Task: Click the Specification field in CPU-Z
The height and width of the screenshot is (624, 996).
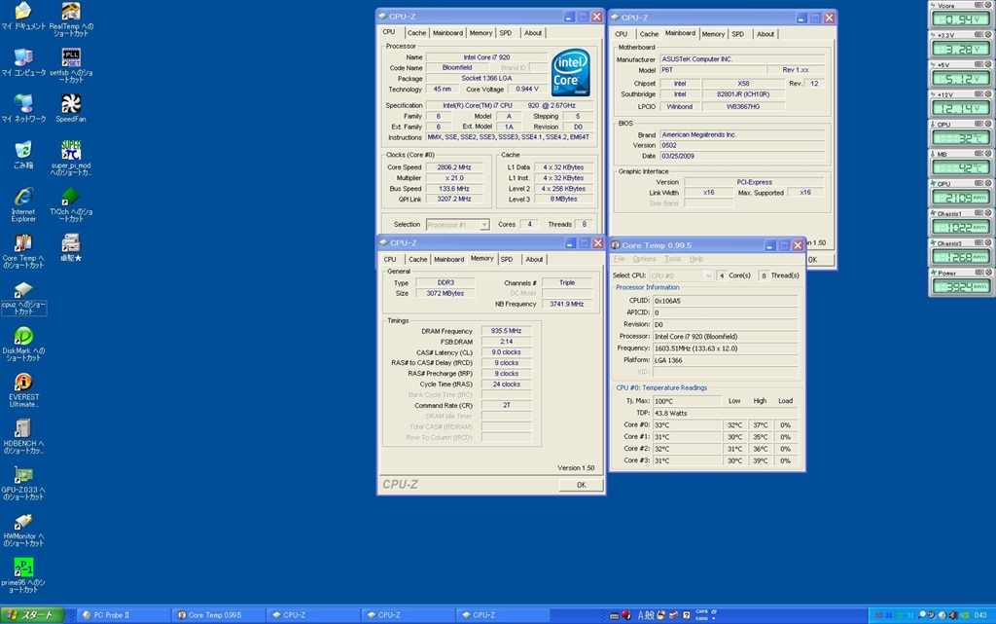Action: [512, 105]
